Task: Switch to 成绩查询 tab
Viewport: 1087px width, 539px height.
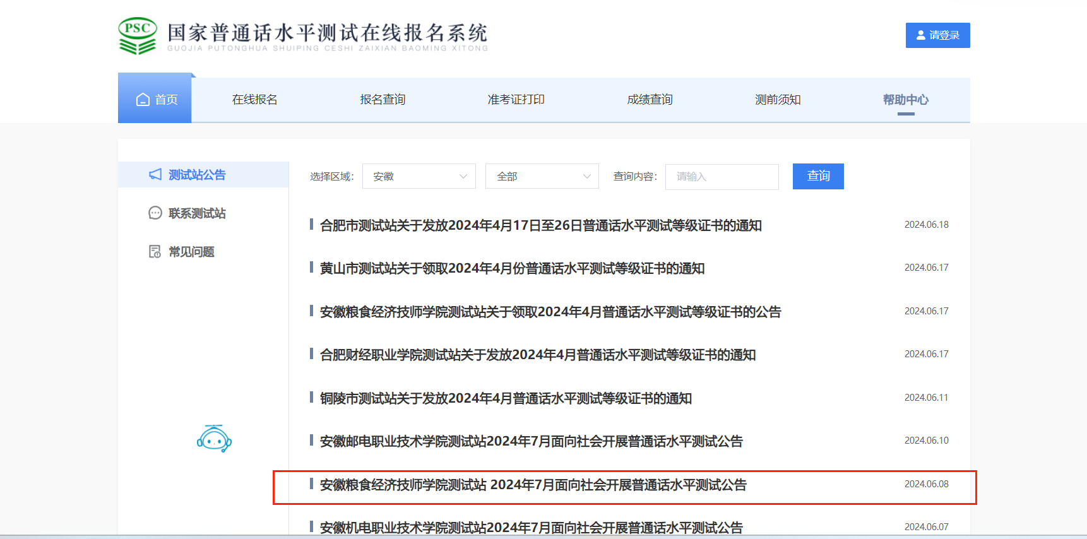Action: (650, 100)
